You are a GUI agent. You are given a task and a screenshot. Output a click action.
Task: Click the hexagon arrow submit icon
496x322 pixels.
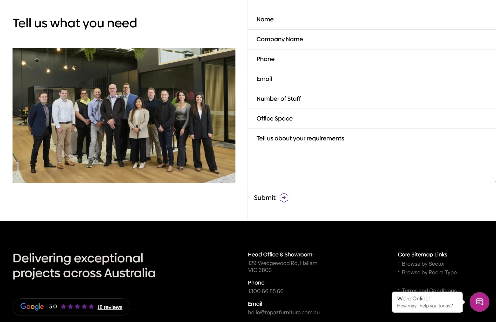pos(284,198)
